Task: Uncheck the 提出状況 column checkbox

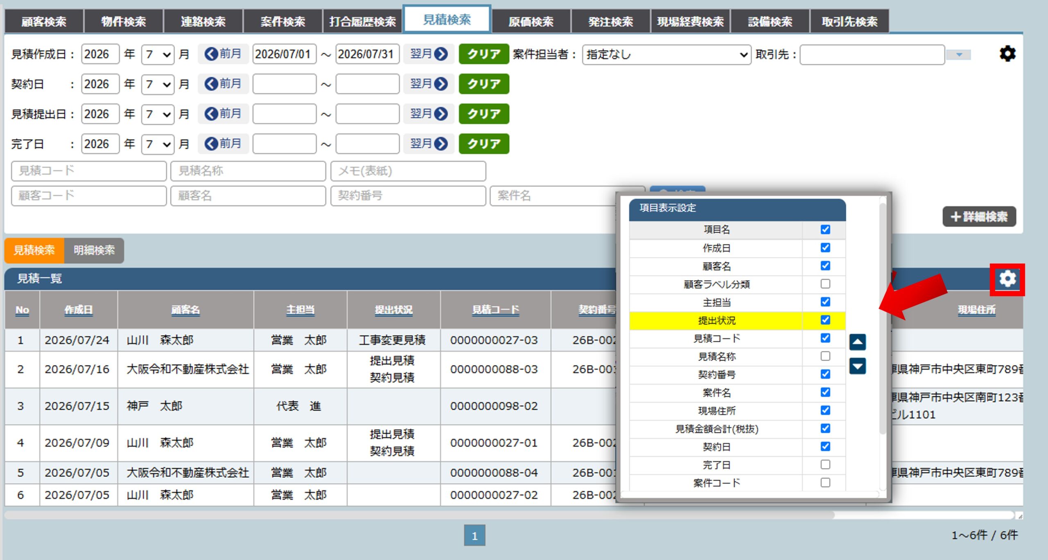Action: tap(825, 320)
